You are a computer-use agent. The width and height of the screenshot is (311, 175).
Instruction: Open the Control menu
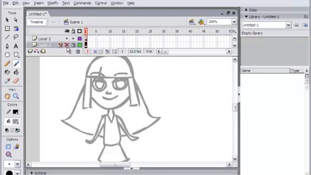click(x=101, y=3)
